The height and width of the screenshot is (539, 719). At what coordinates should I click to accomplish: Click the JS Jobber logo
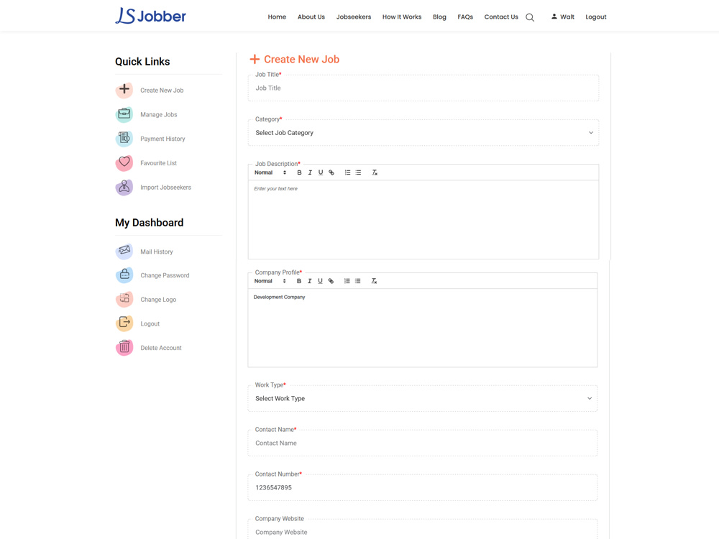click(150, 16)
